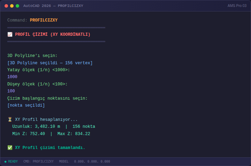Click the 'Max Z: 834.22' value

pos(74,134)
